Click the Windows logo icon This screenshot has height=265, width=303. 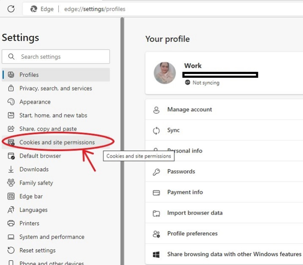(156, 255)
